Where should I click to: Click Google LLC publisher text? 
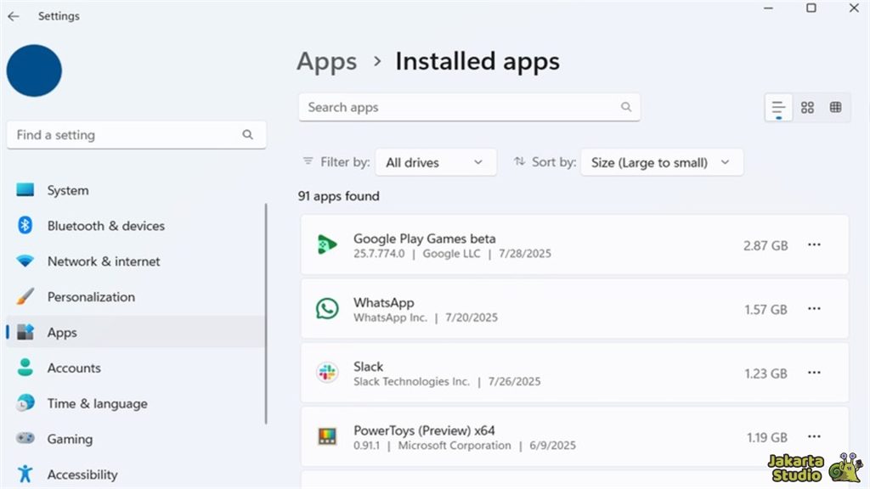click(x=451, y=253)
